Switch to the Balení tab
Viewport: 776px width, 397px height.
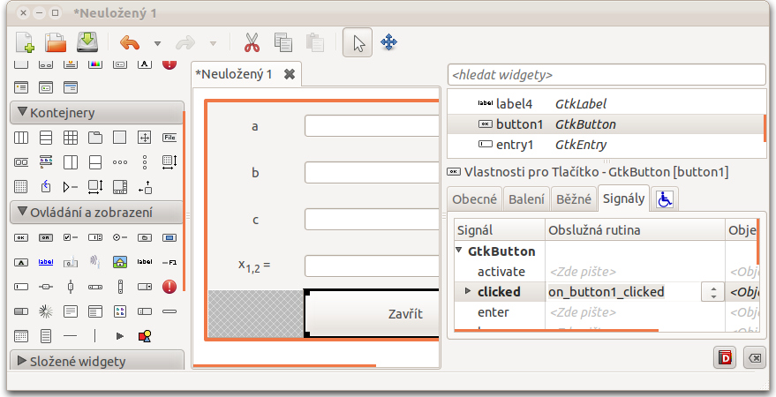click(x=526, y=199)
